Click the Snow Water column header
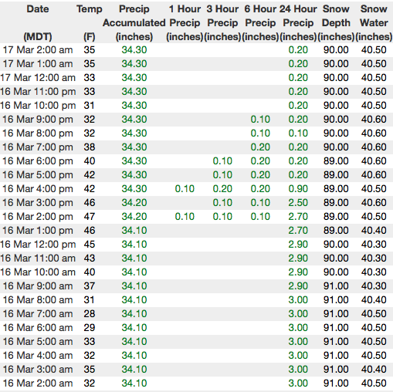Viewport: 393px width, 392px height. (374, 22)
